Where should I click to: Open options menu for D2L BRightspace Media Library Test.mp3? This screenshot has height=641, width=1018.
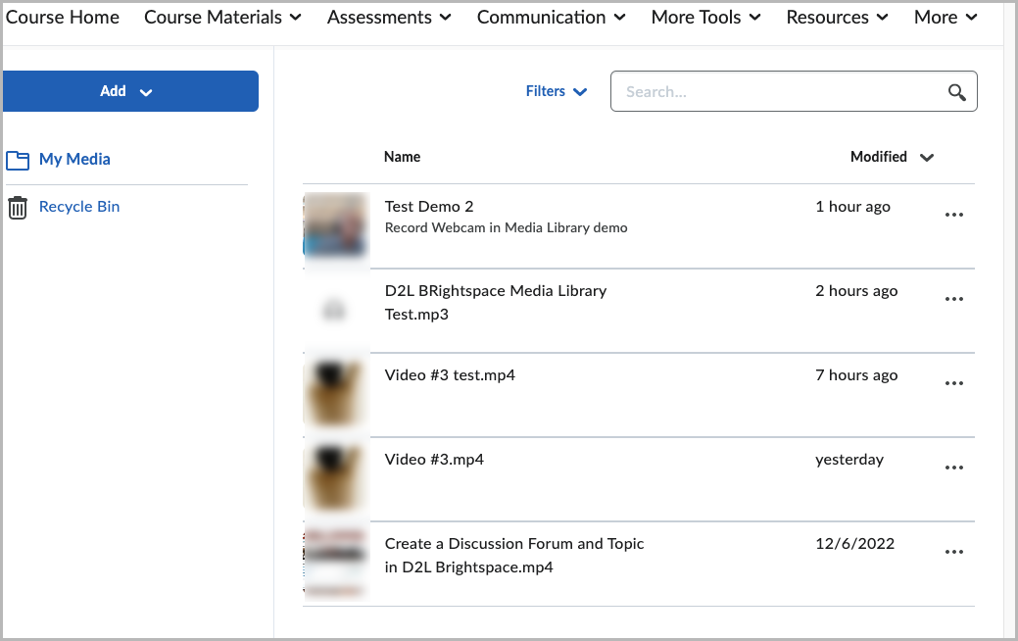953,299
